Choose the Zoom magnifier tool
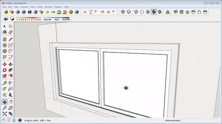The height and width of the screenshot is (124, 222). 5,108
